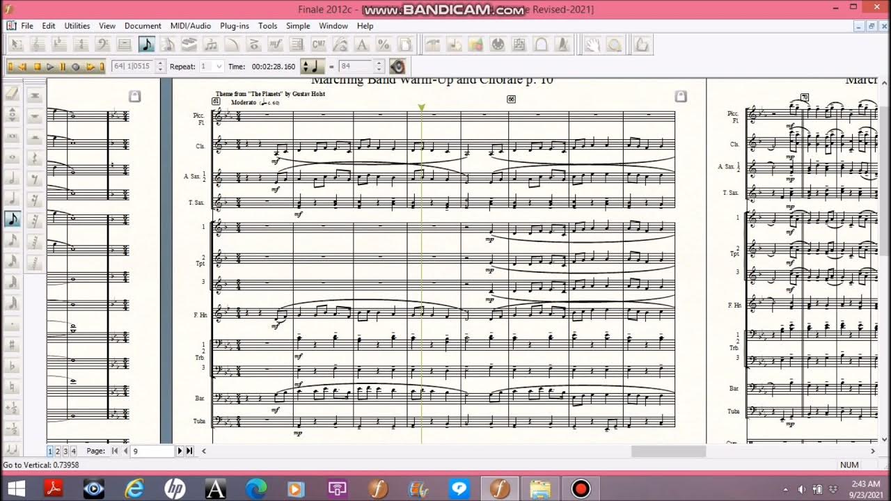Select the Simple Entry eighth-note tool
The width and height of the screenshot is (891, 501).
[146, 45]
